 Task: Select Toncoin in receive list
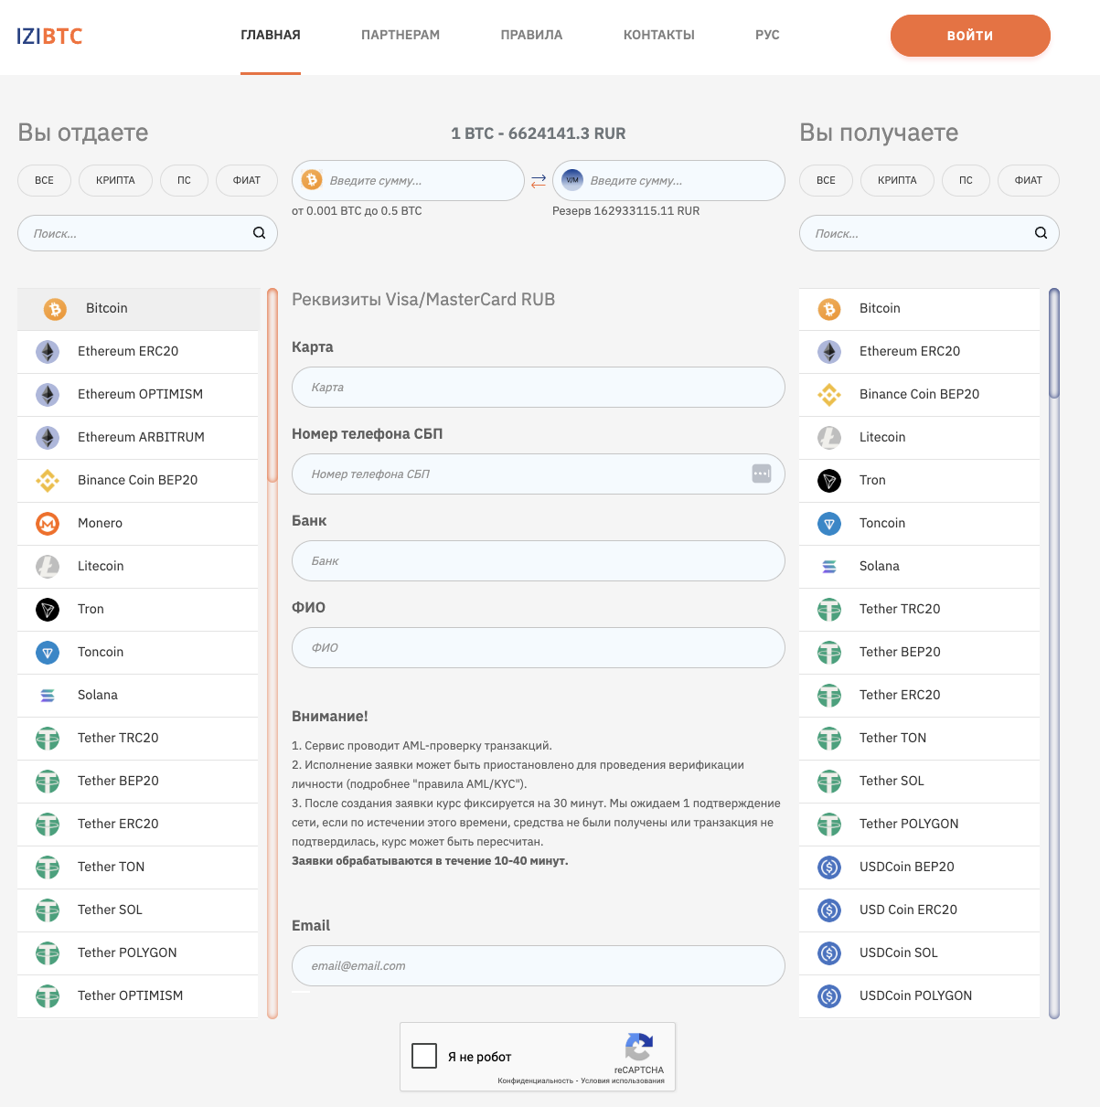click(x=919, y=524)
